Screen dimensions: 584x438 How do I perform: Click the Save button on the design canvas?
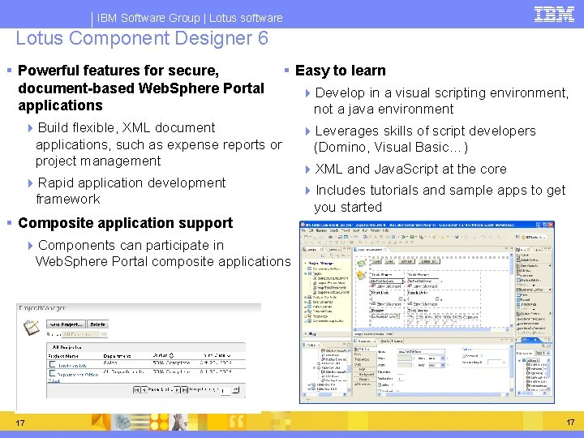click(376, 261)
